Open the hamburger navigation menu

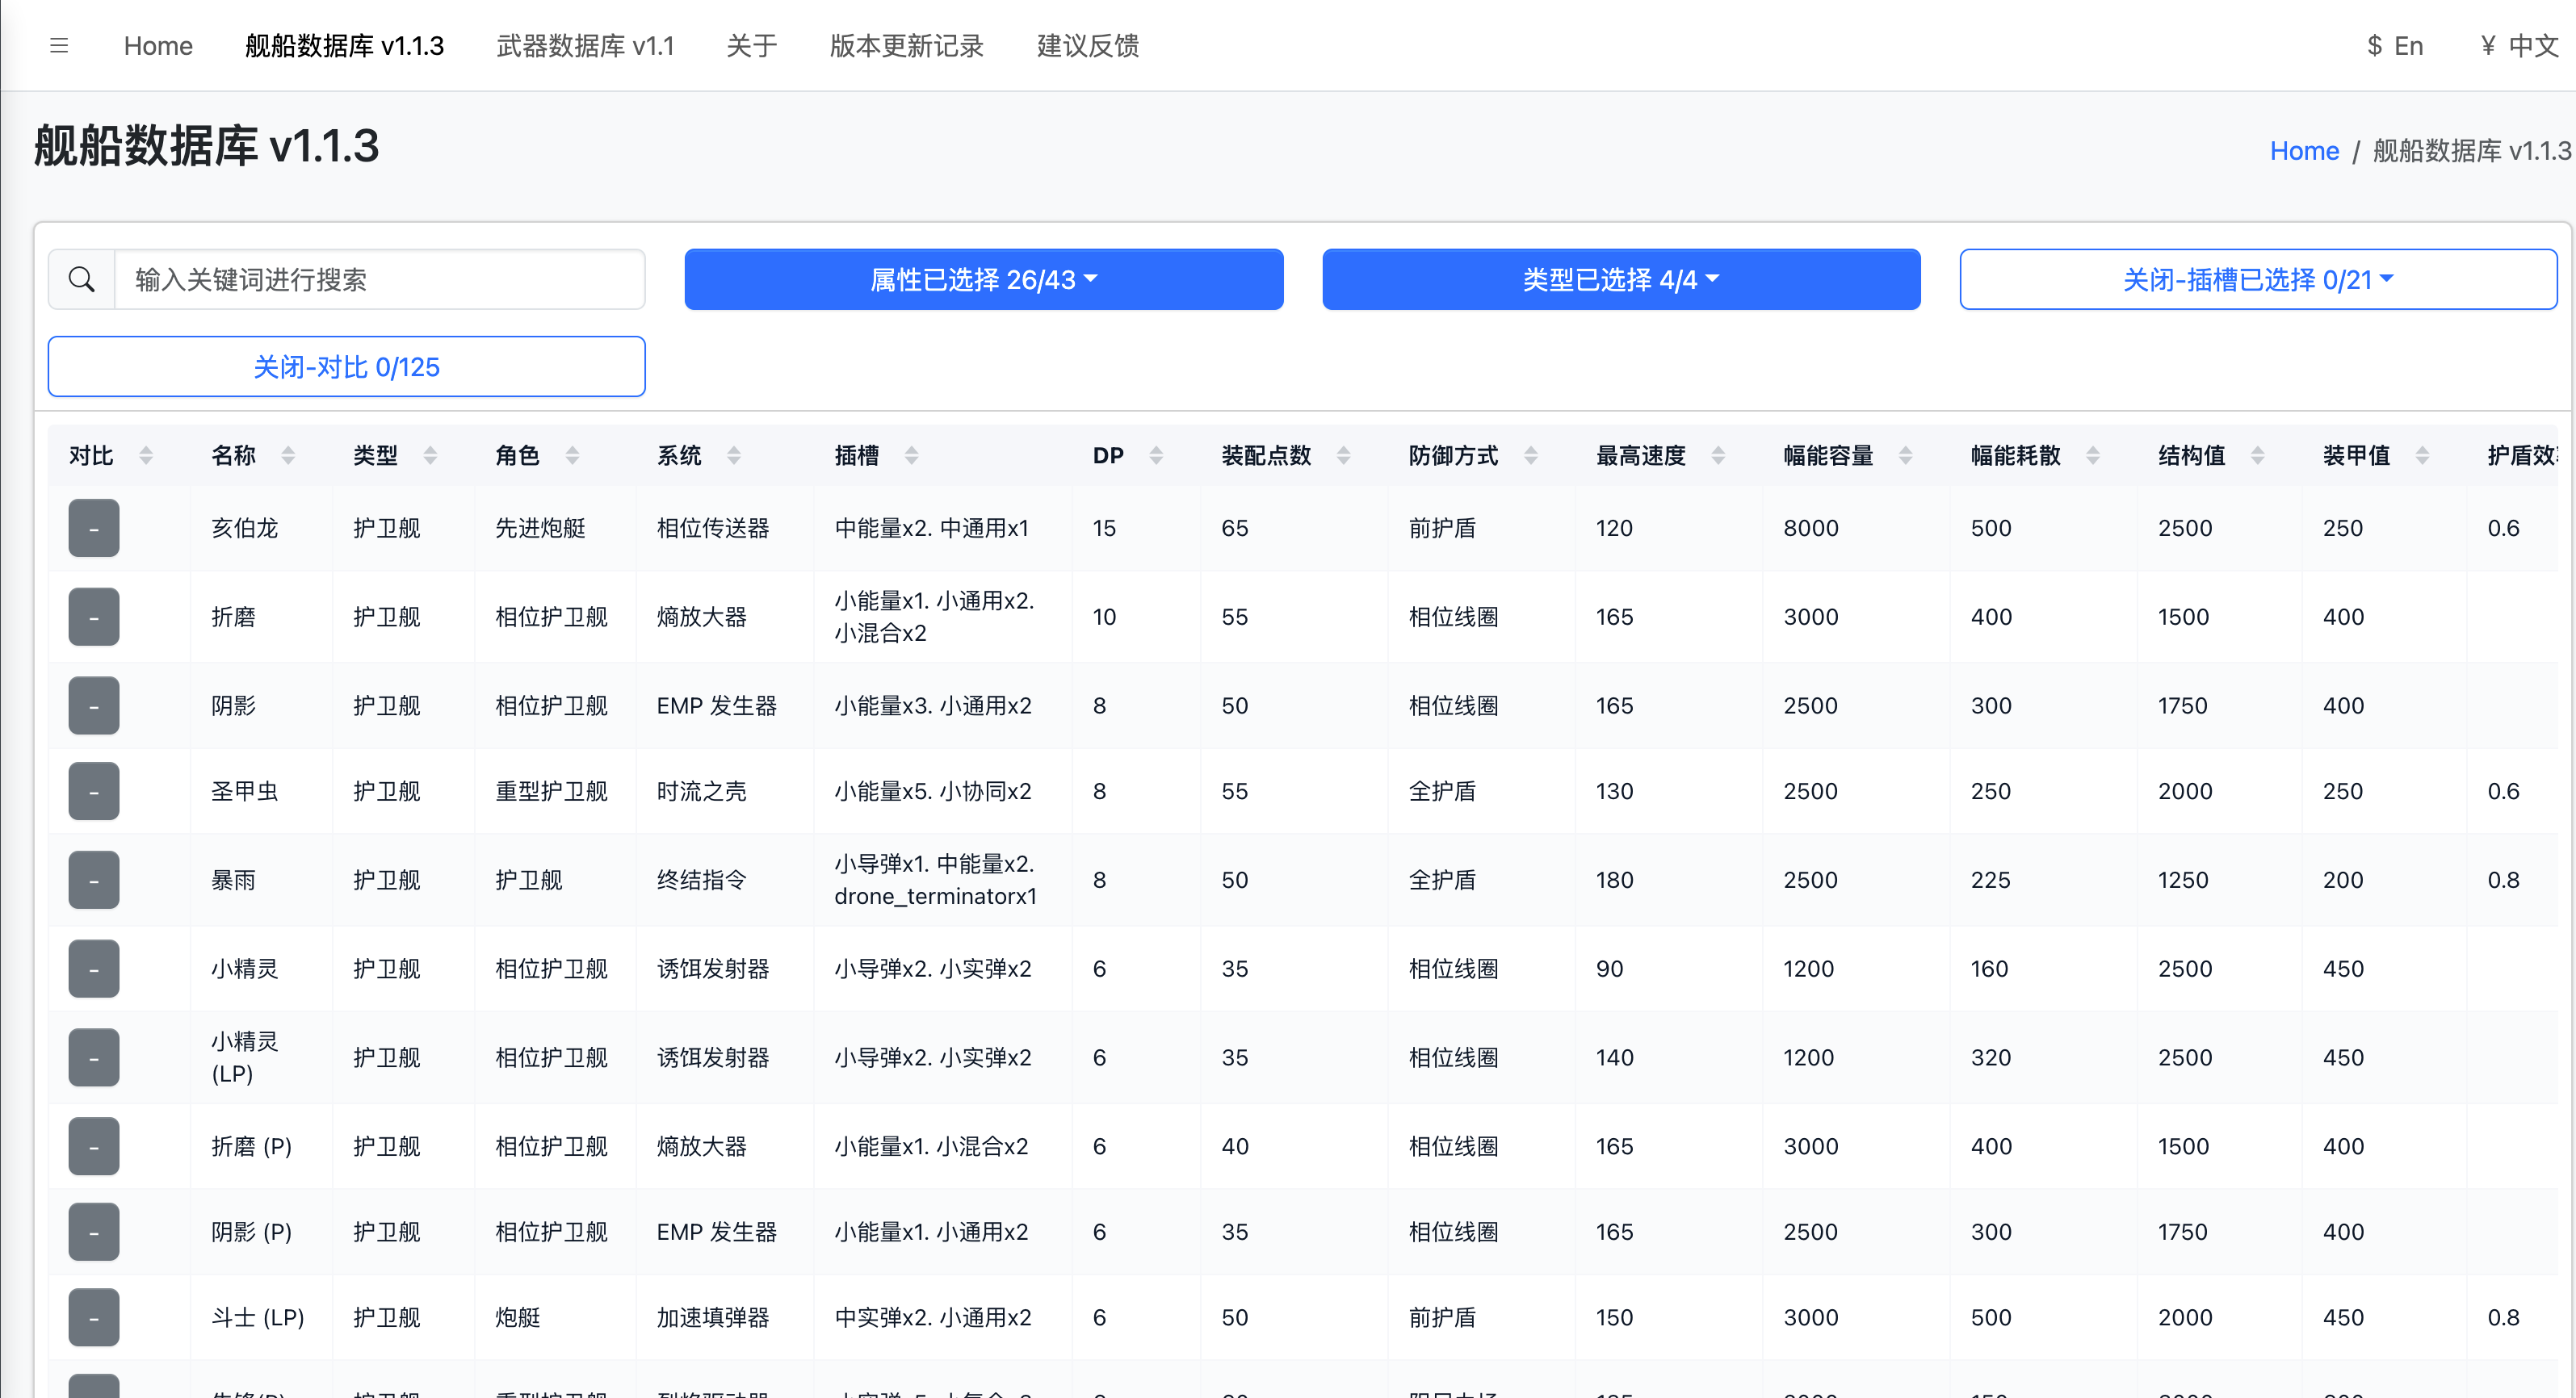pos(59,45)
